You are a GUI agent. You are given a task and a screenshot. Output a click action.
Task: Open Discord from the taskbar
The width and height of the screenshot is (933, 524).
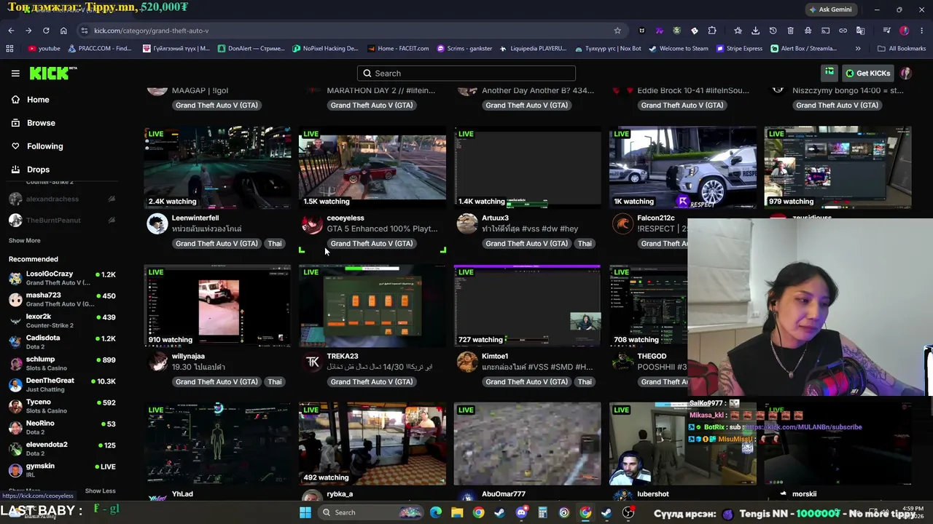point(521,512)
